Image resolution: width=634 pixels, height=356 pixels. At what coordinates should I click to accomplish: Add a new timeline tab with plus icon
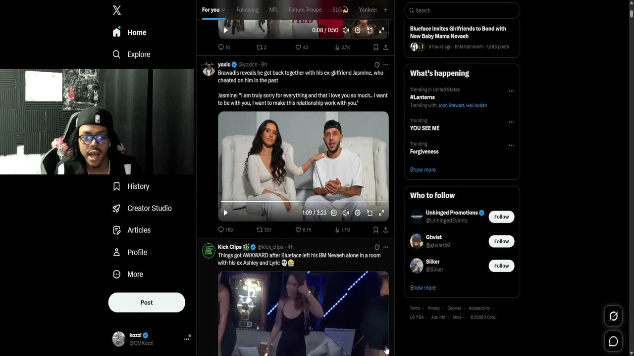(385, 10)
